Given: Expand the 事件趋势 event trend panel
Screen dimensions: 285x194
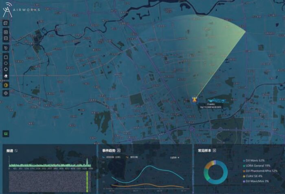Looking at the screenshot, I should (x=118, y=151).
